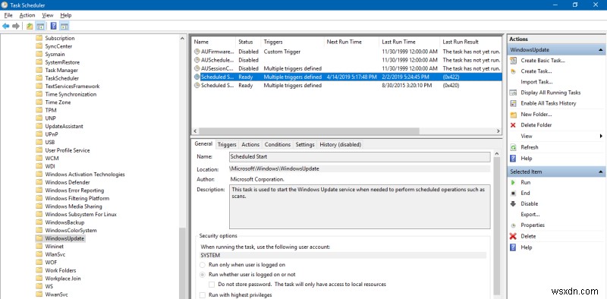Screen dimensions: 607x299
Task: Click the blue Back arrow in the toolbar
Action: pyautogui.click(x=6, y=27)
